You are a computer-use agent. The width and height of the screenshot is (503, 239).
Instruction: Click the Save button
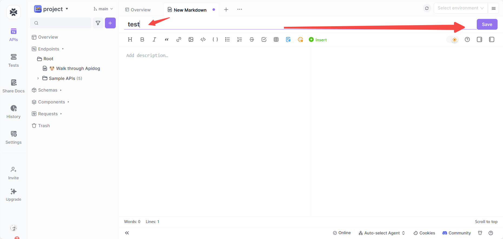[487, 24]
